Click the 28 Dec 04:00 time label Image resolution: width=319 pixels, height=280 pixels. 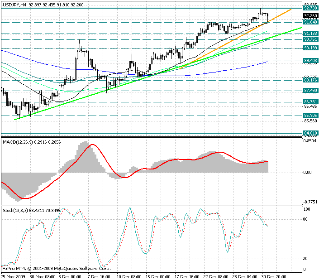pyautogui.click(x=245, y=276)
